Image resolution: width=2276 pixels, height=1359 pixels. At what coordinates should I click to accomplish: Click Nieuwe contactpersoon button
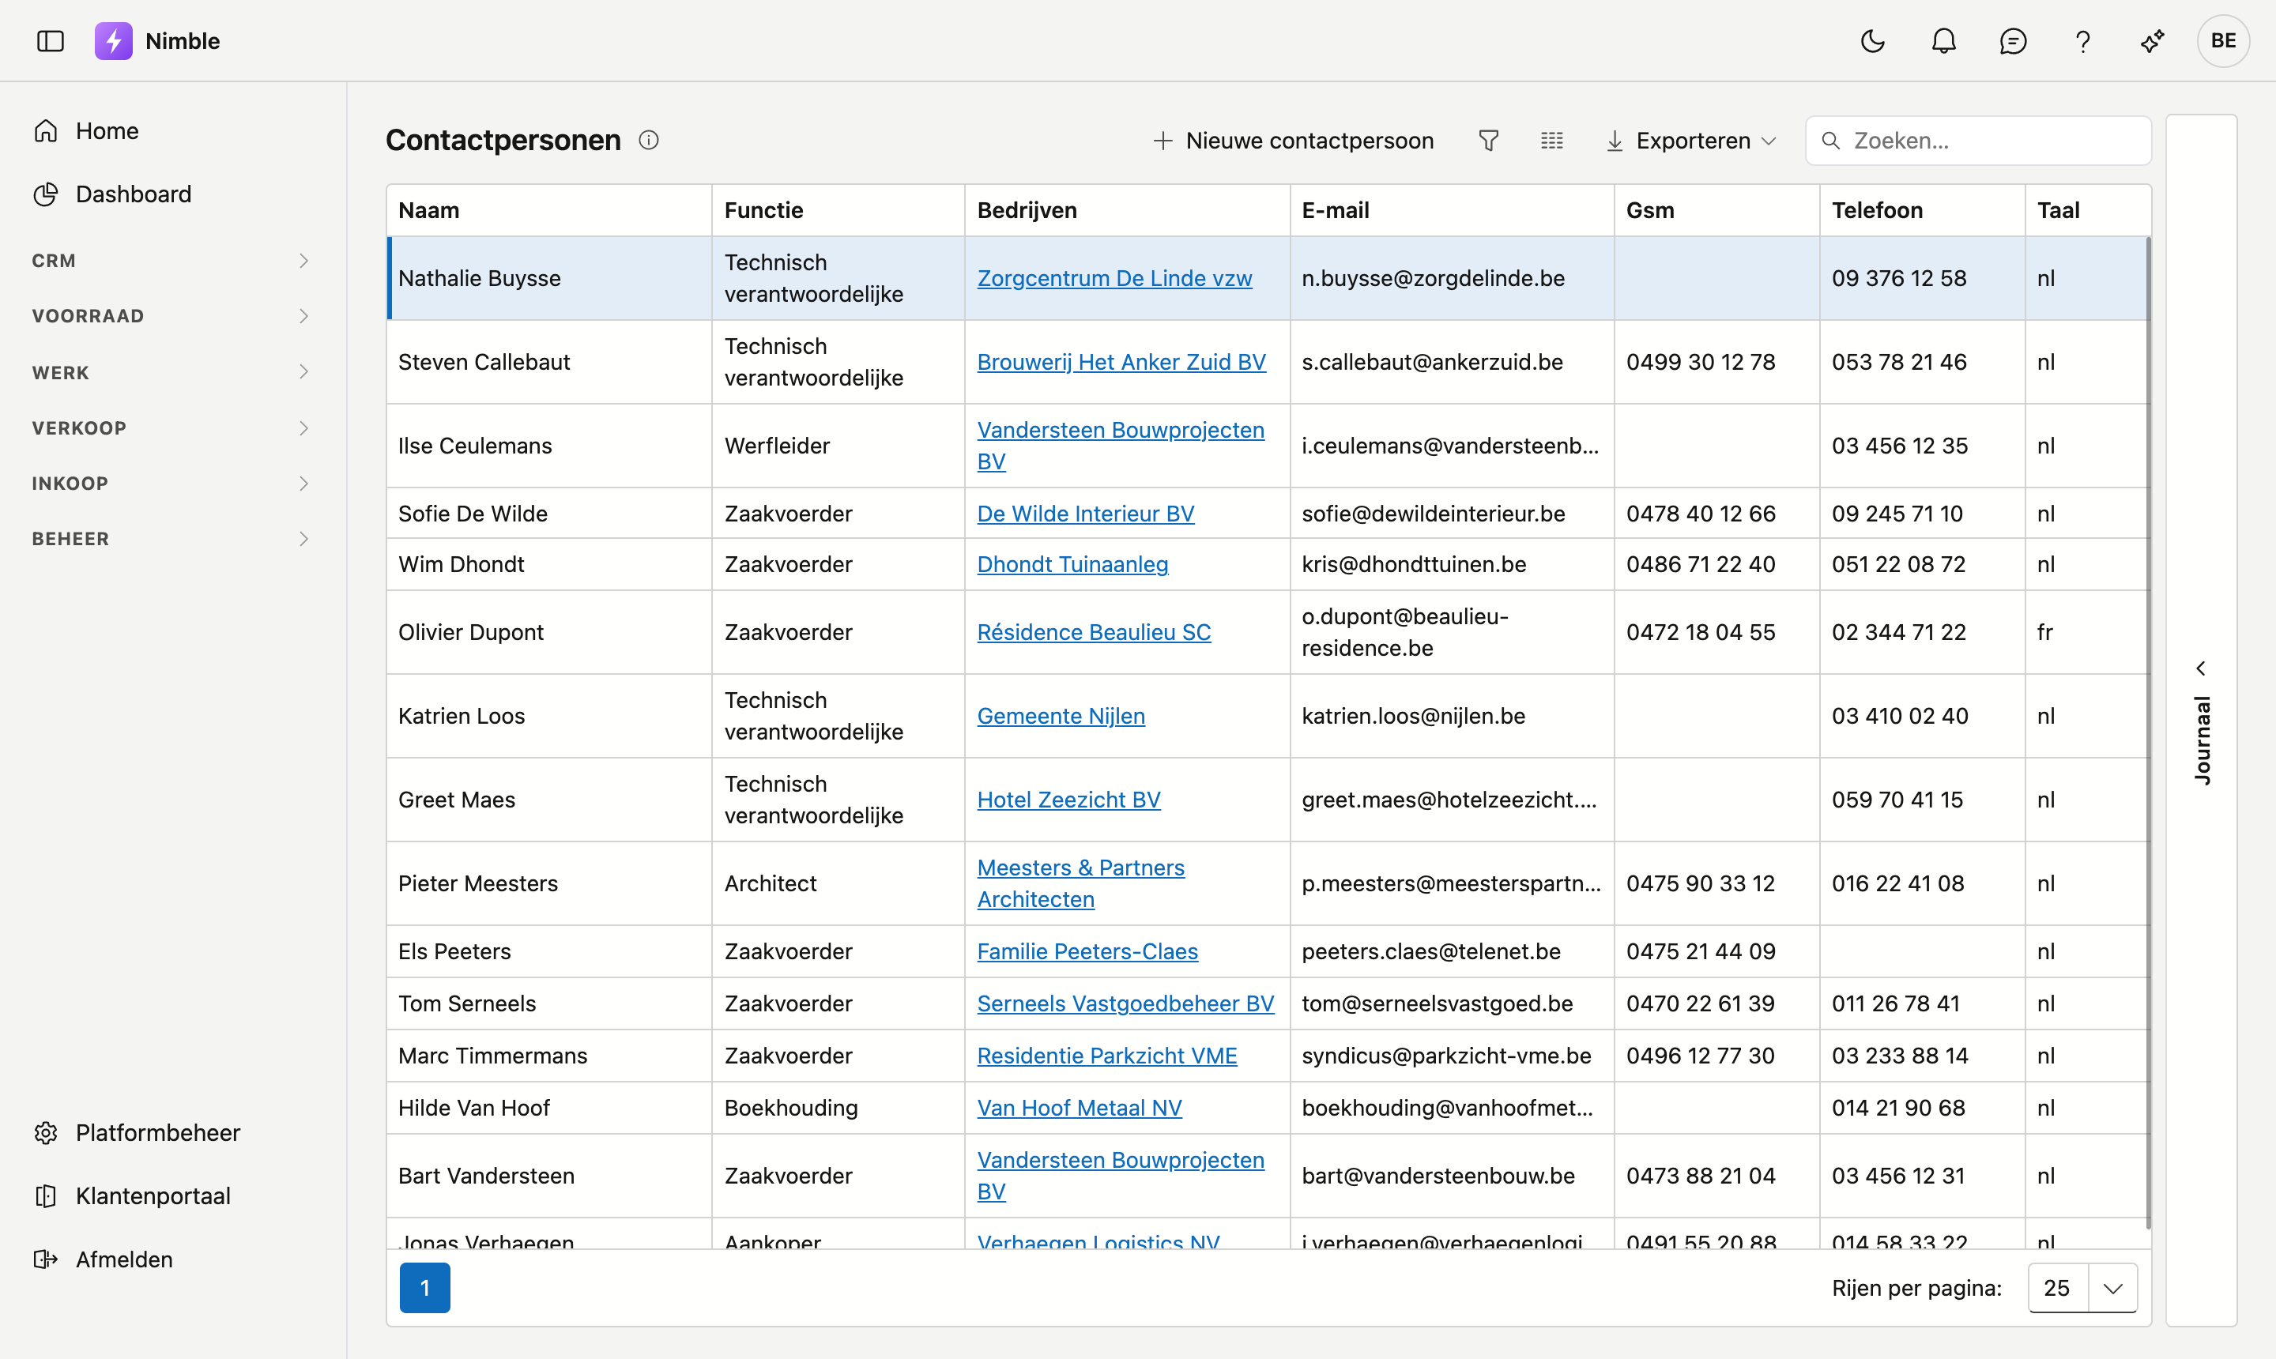(x=1293, y=140)
